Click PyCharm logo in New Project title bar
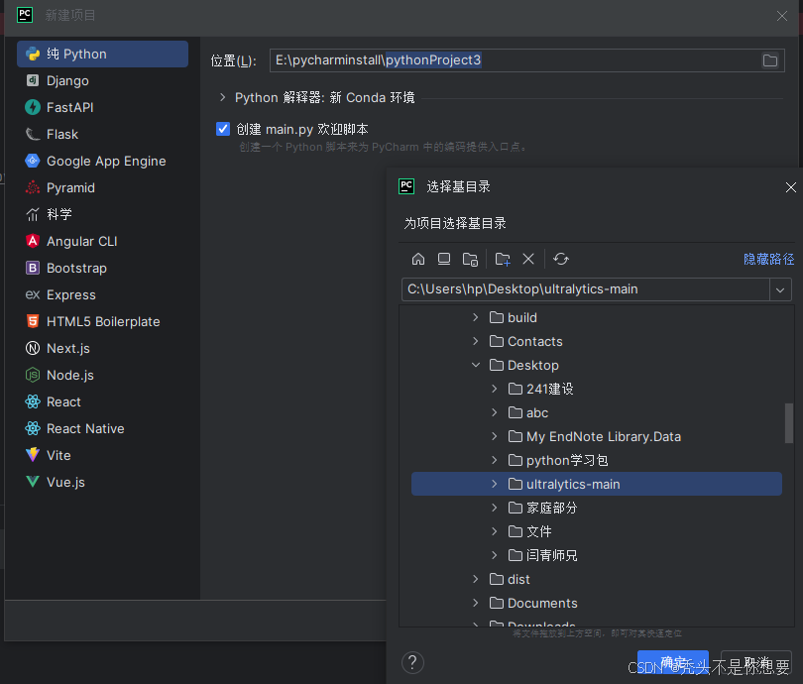Viewport: 803px width, 684px height. click(25, 15)
